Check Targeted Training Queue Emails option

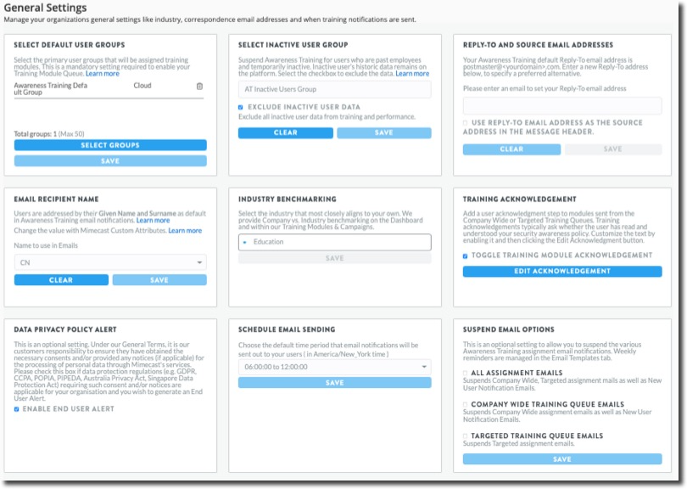(466, 436)
